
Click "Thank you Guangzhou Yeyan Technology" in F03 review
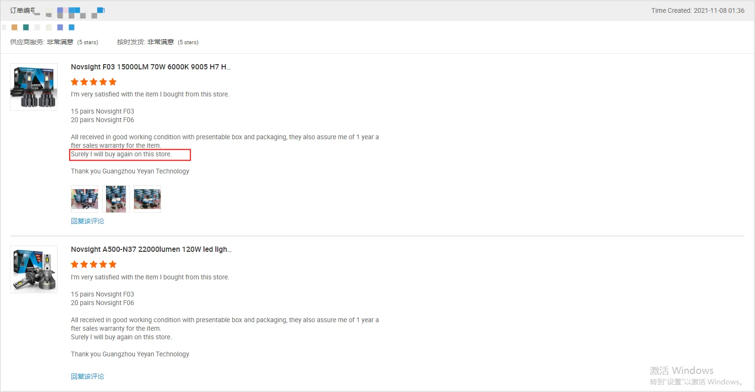[x=130, y=172]
